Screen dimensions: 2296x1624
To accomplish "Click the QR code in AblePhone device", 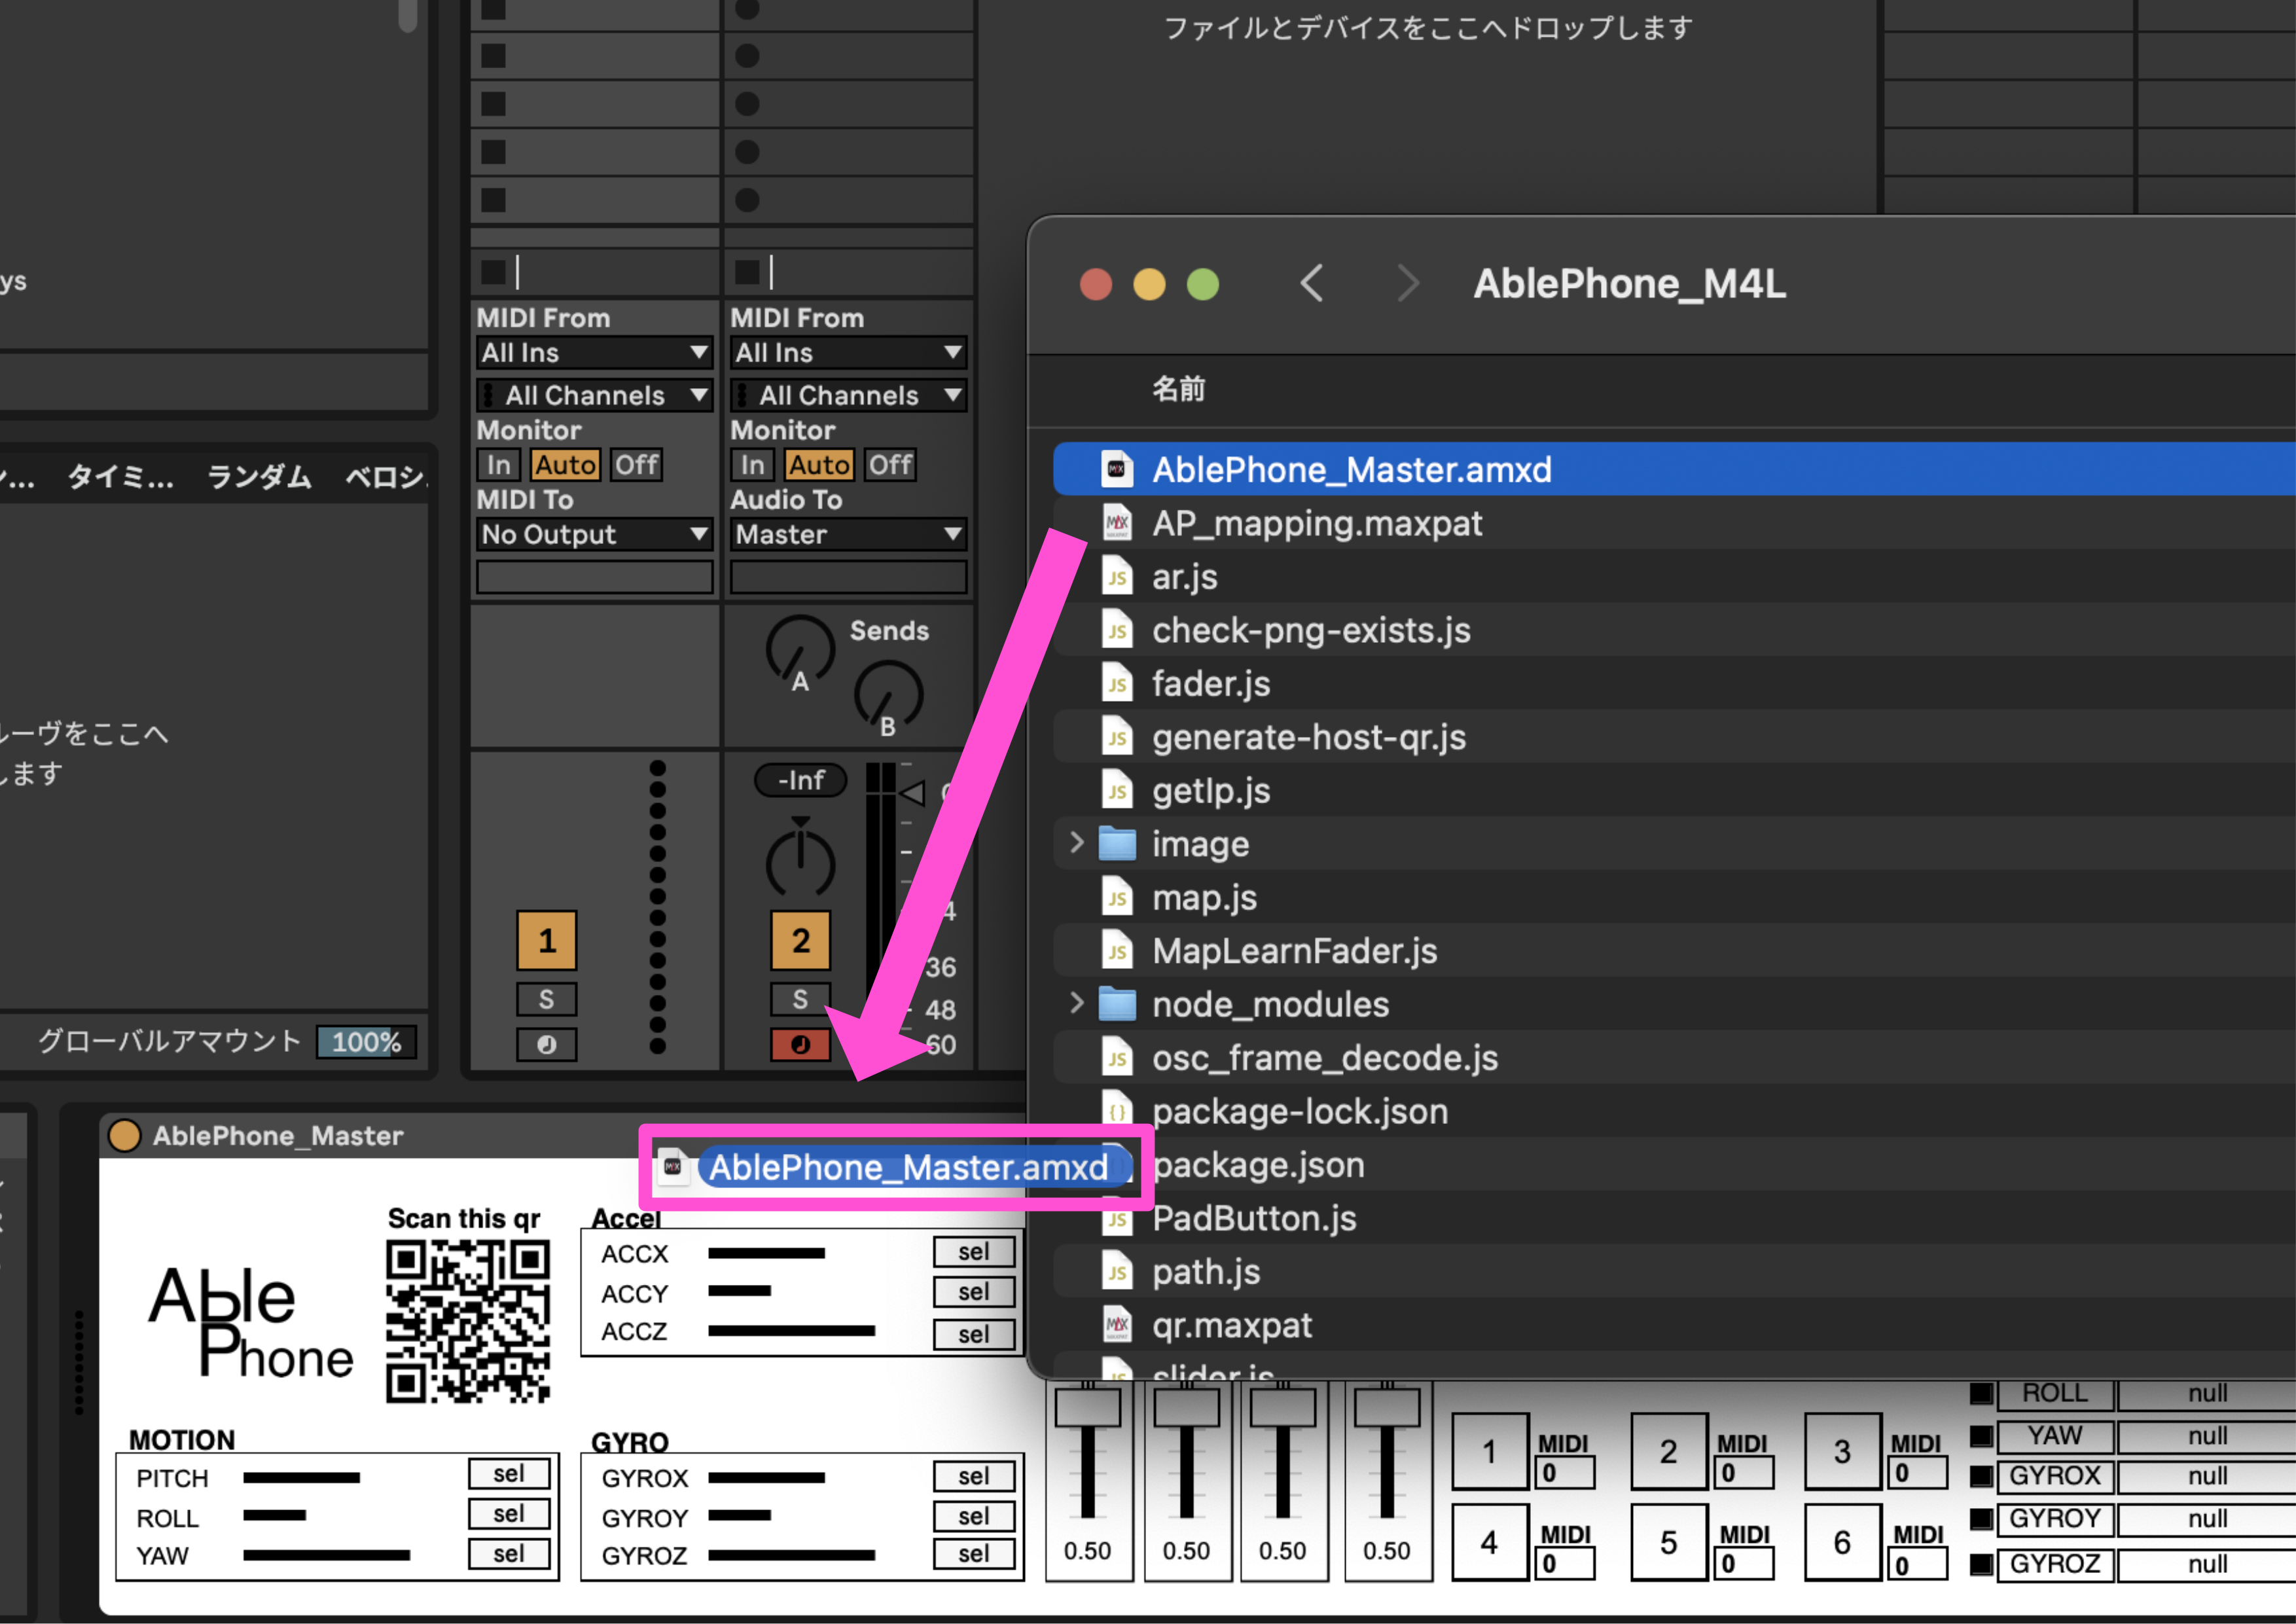I will (x=468, y=1321).
